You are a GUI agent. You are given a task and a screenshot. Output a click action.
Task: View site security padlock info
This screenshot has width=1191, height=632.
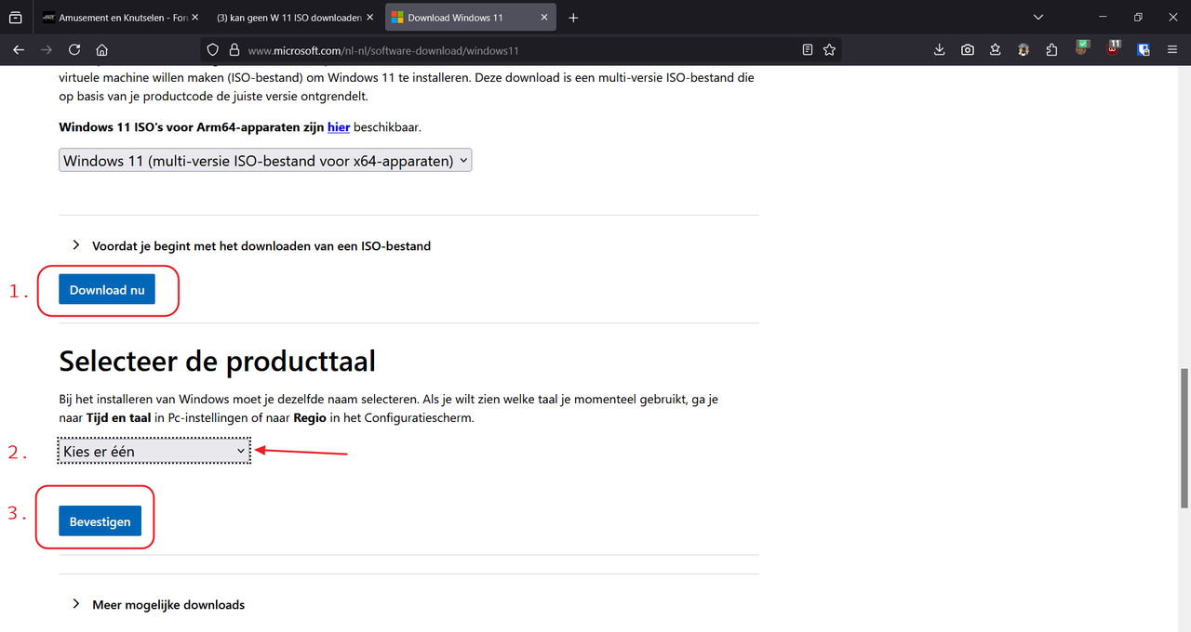pyautogui.click(x=234, y=49)
